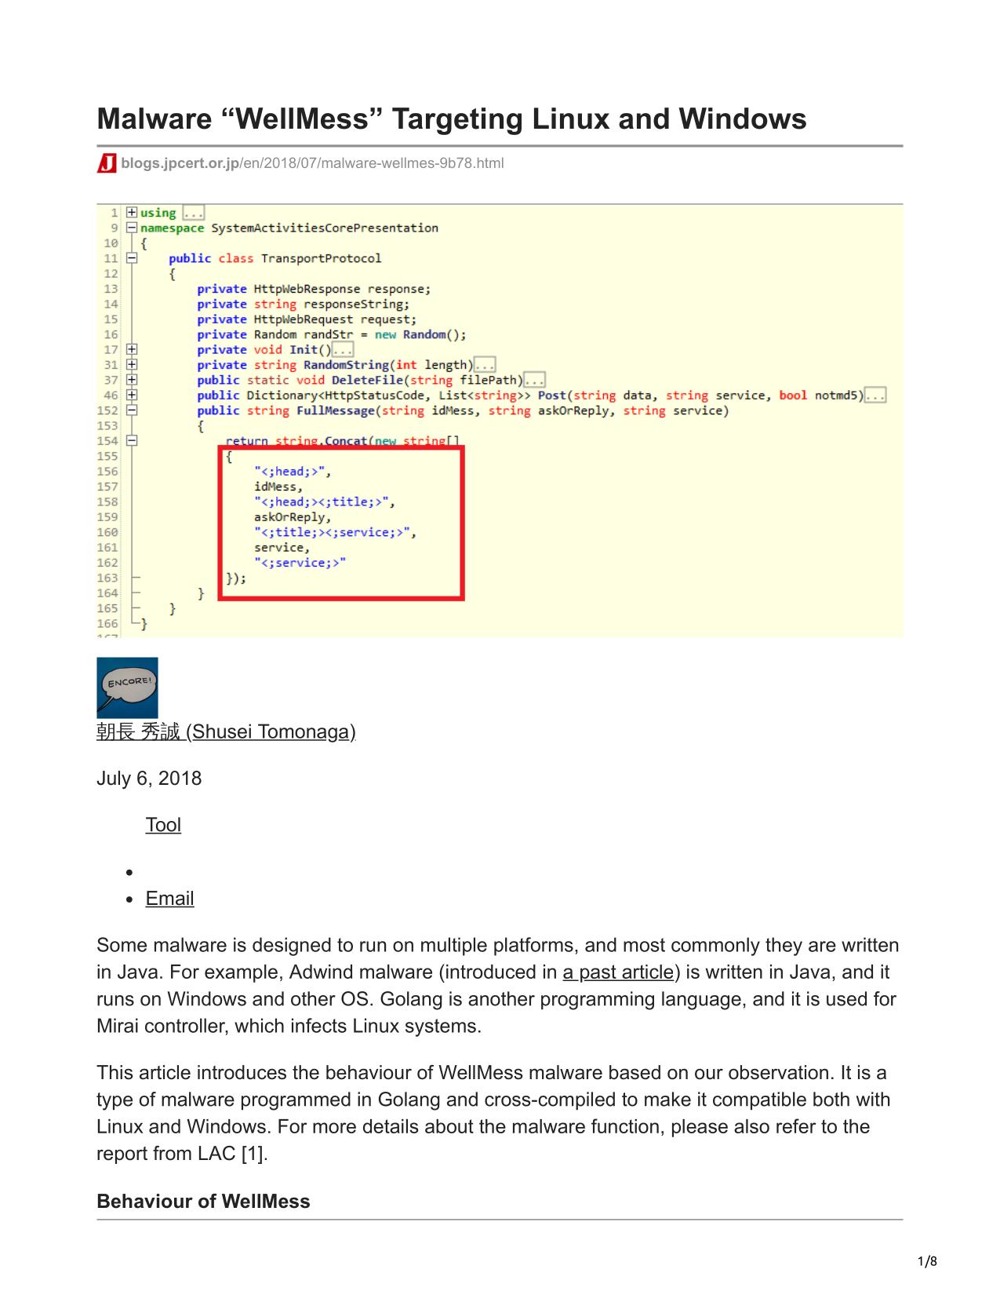Click the ellipsis box after RandomString(int length)
The image size is (1000, 1295).
485,365
